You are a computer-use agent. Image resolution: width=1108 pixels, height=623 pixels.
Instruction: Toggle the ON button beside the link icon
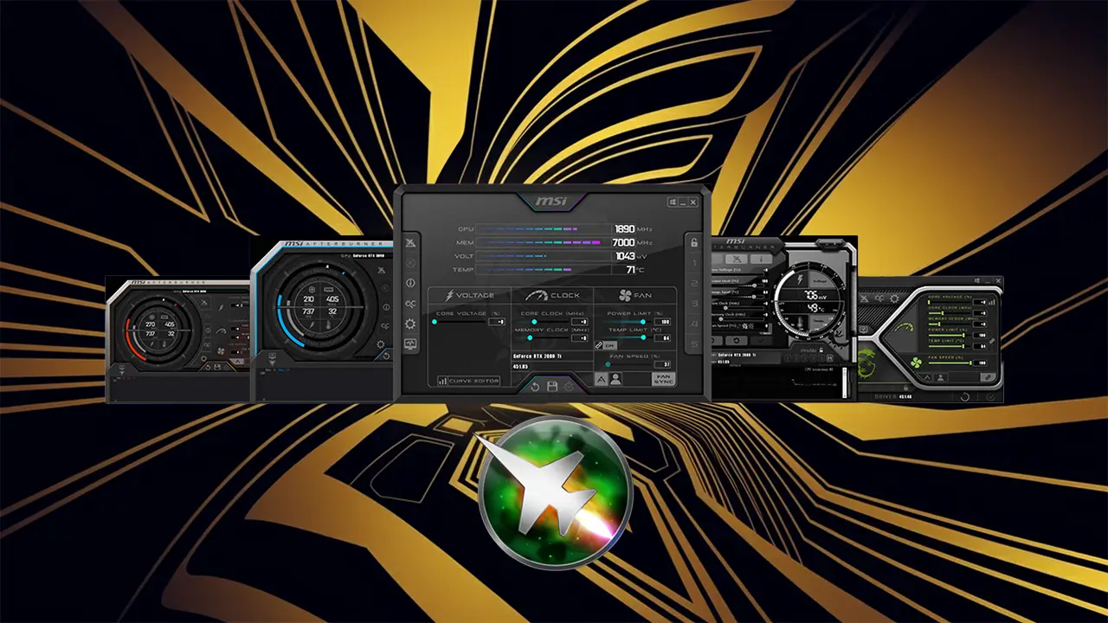(609, 345)
